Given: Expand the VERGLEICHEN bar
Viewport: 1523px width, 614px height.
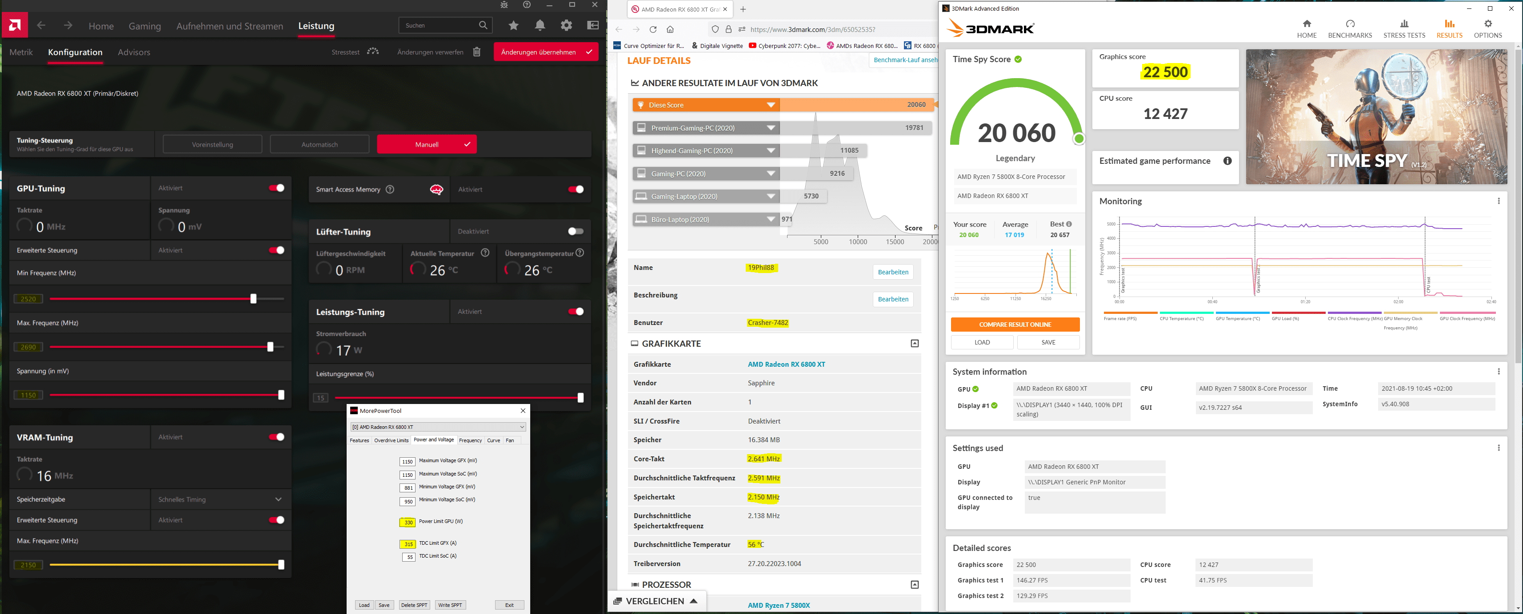Looking at the screenshot, I should point(656,601).
